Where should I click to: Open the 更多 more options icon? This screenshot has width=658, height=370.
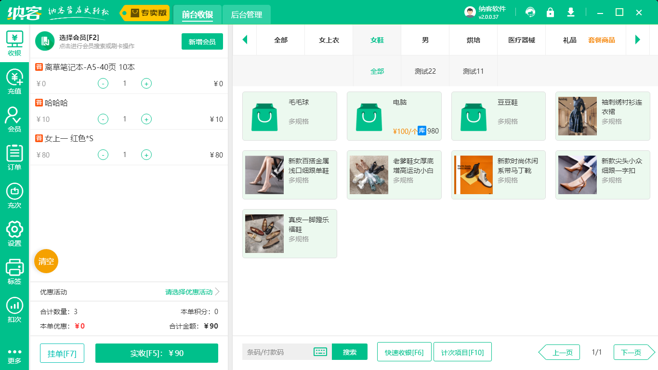[x=14, y=356]
